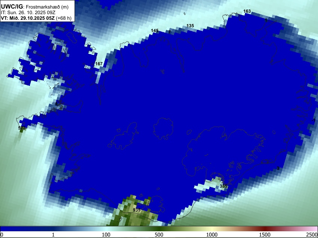Click the station value "163" on the map

pyautogui.click(x=247, y=11)
